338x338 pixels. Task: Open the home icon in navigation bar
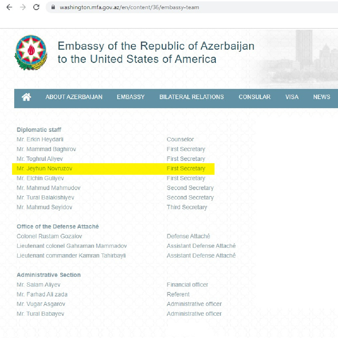(x=26, y=97)
